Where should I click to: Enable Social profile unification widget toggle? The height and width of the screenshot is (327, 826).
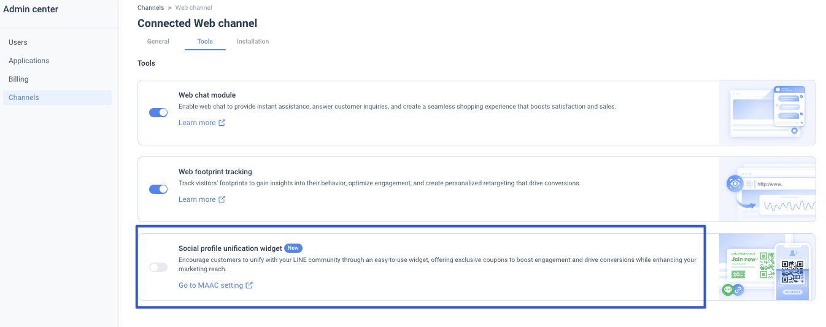tap(158, 267)
